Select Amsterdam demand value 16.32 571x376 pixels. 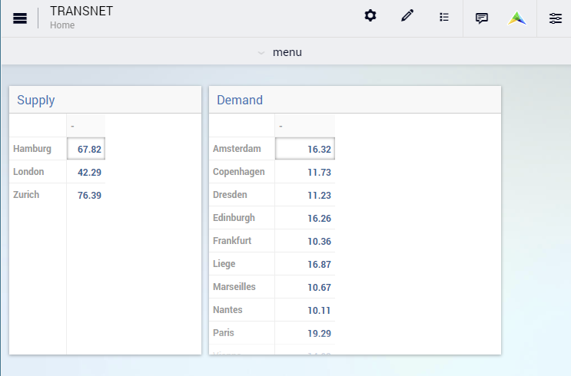(x=305, y=149)
